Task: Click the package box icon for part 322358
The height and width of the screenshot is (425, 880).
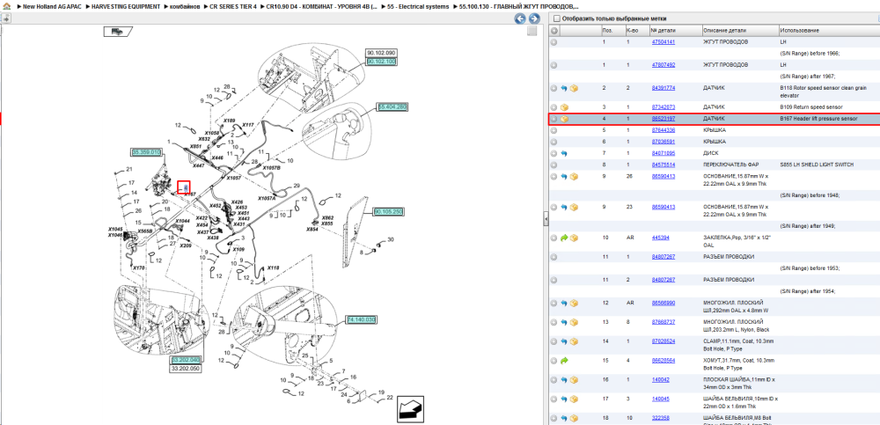Action: tap(574, 418)
